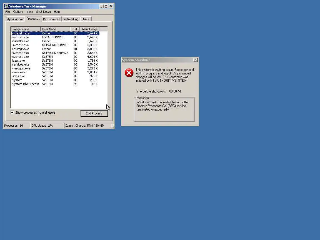Sort by User Name column header
The image size is (320, 240).
55,29
